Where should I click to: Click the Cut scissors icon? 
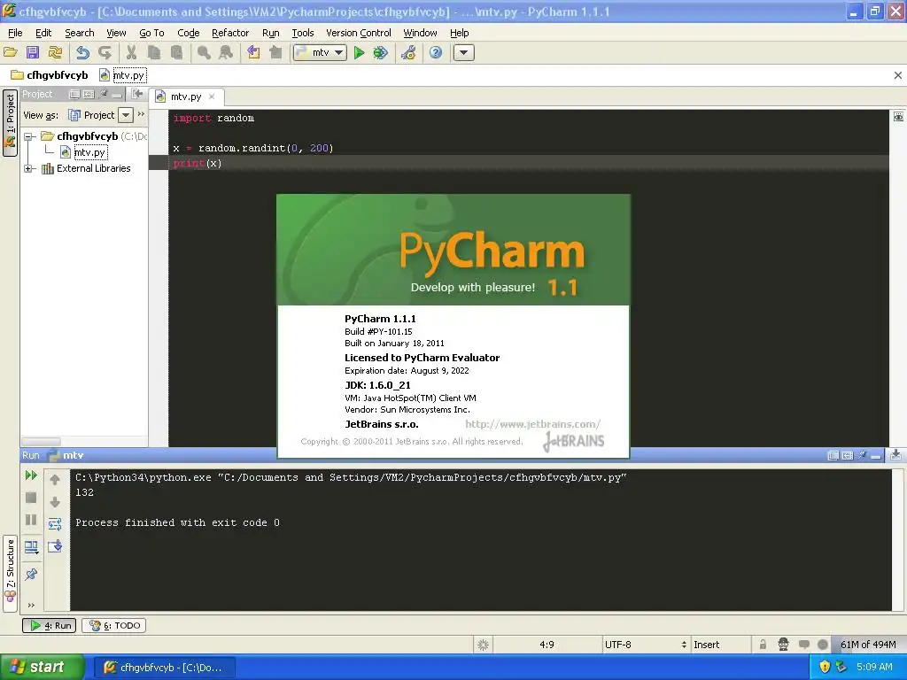(132, 52)
